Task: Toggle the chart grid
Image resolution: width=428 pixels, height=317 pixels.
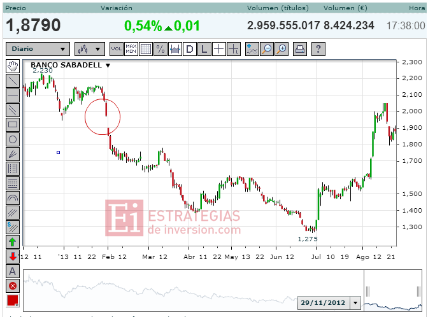Action: point(146,49)
